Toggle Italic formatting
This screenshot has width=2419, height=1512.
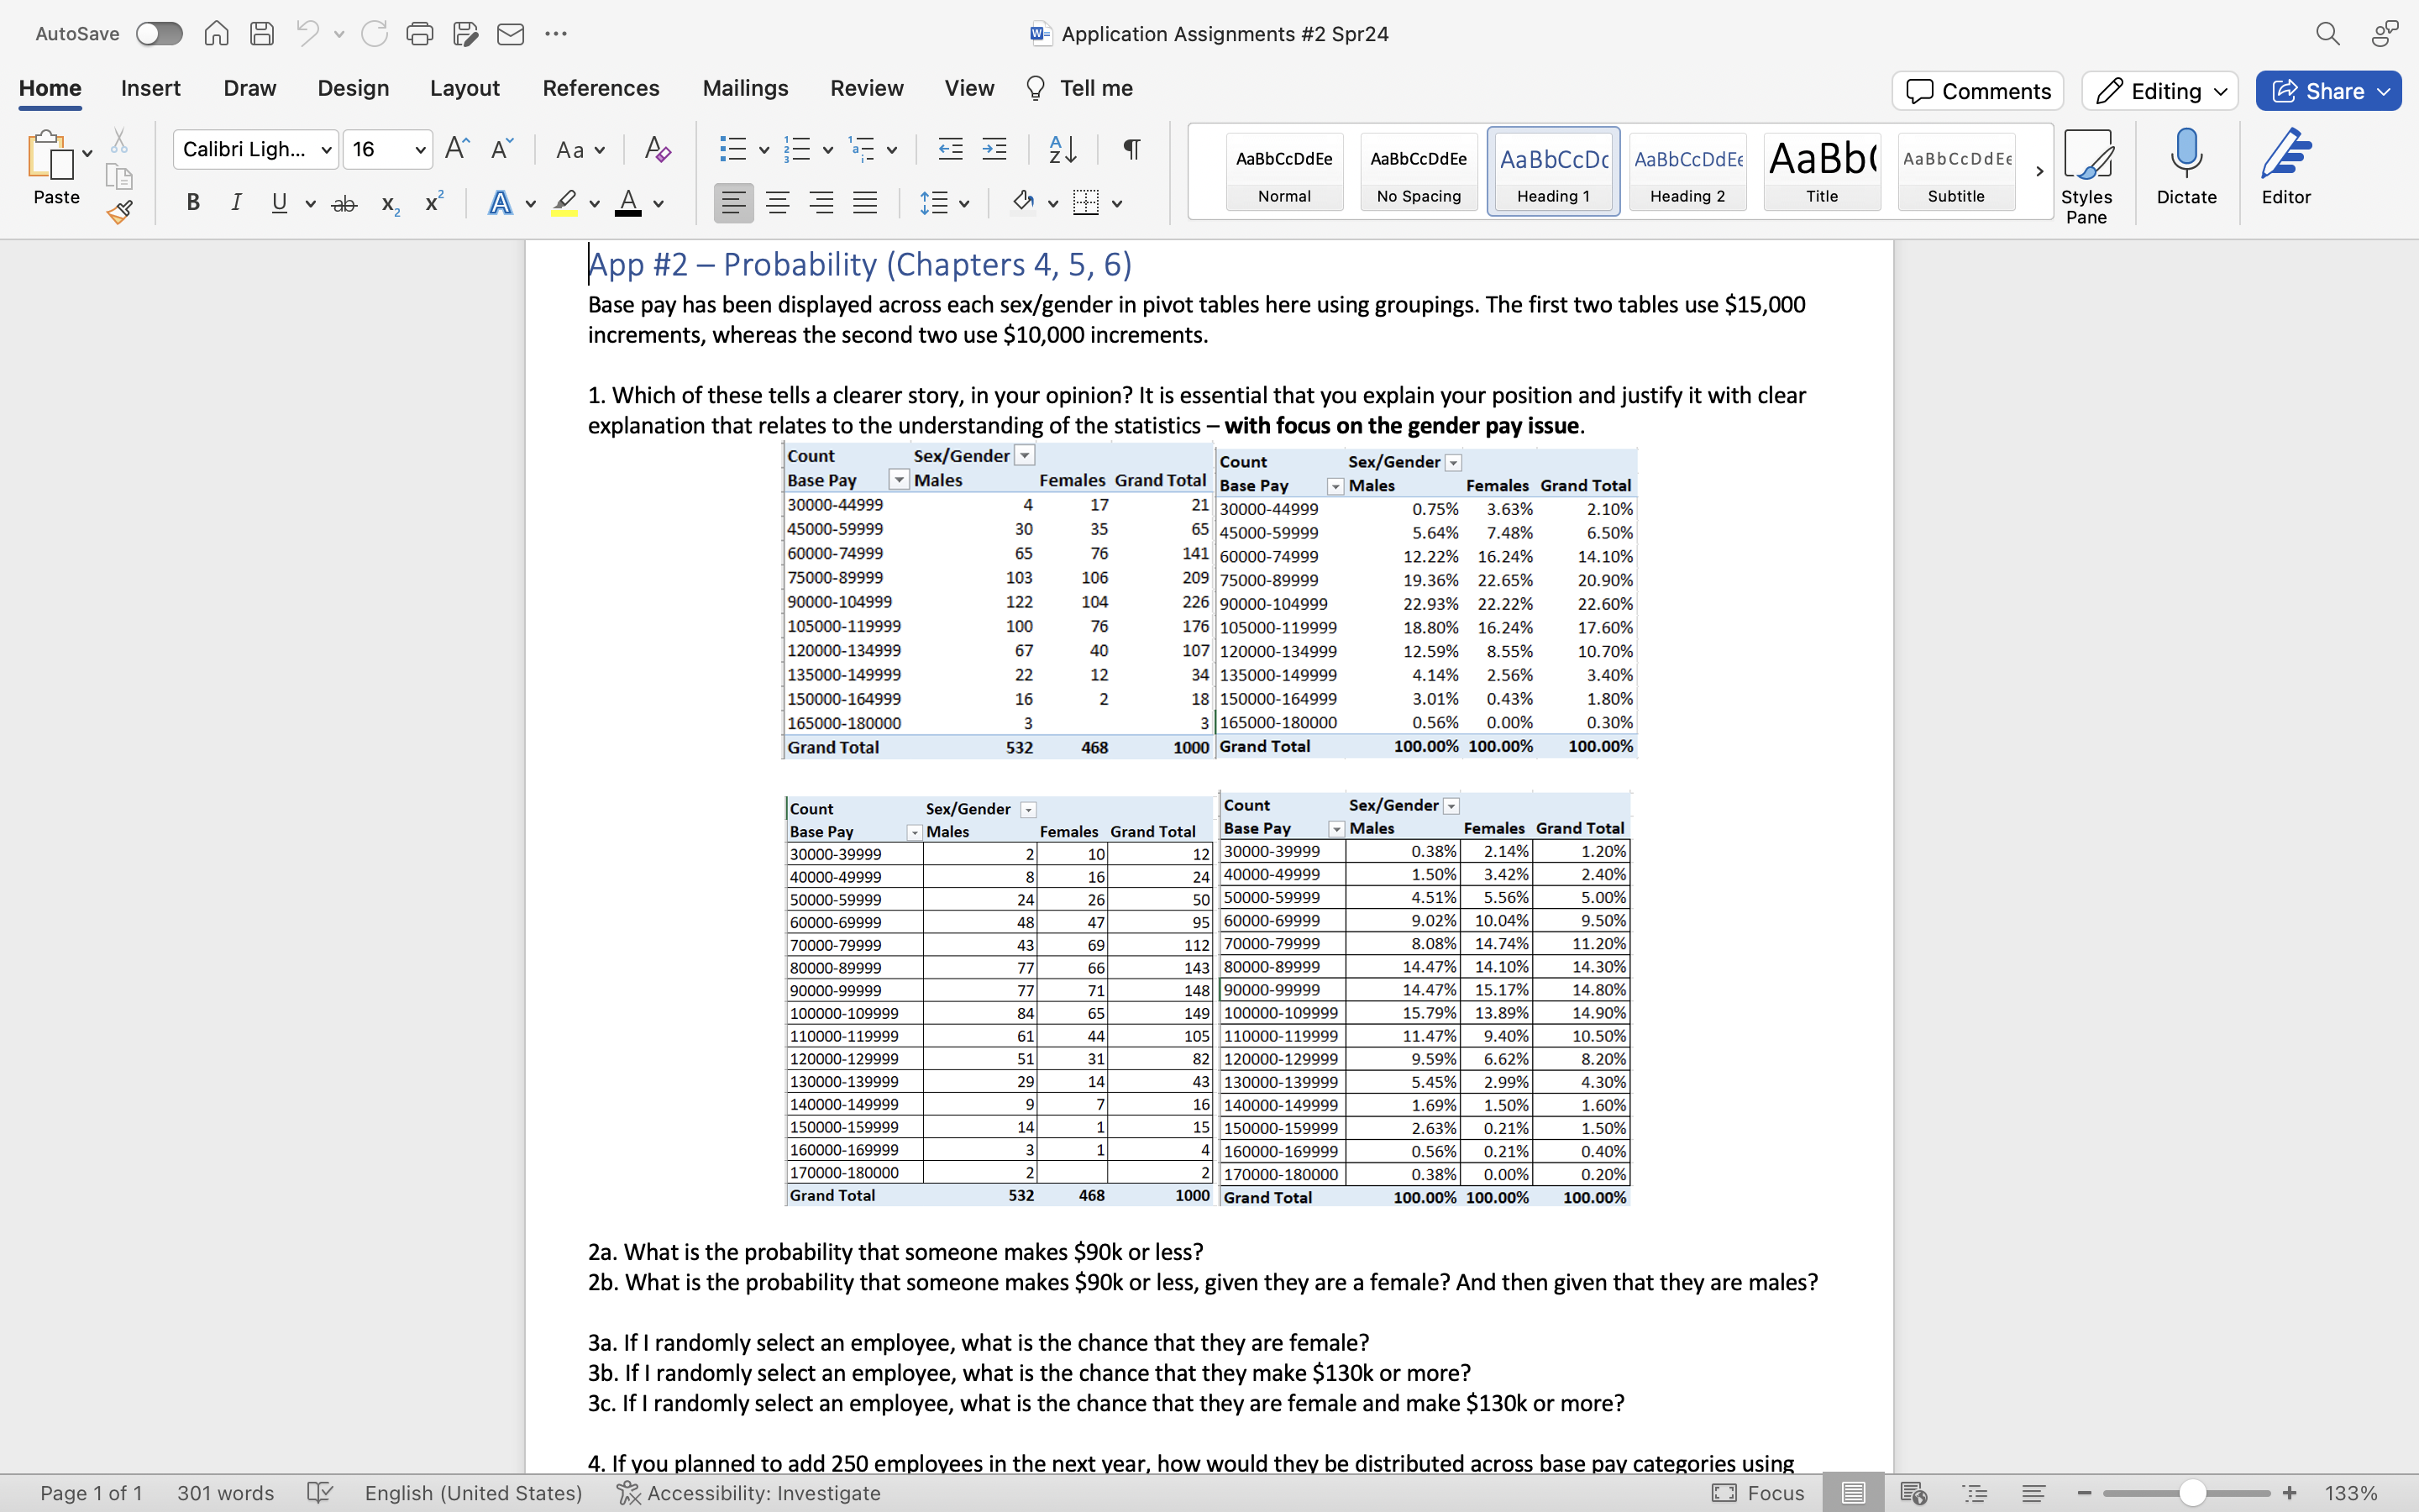click(x=237, y=204)
